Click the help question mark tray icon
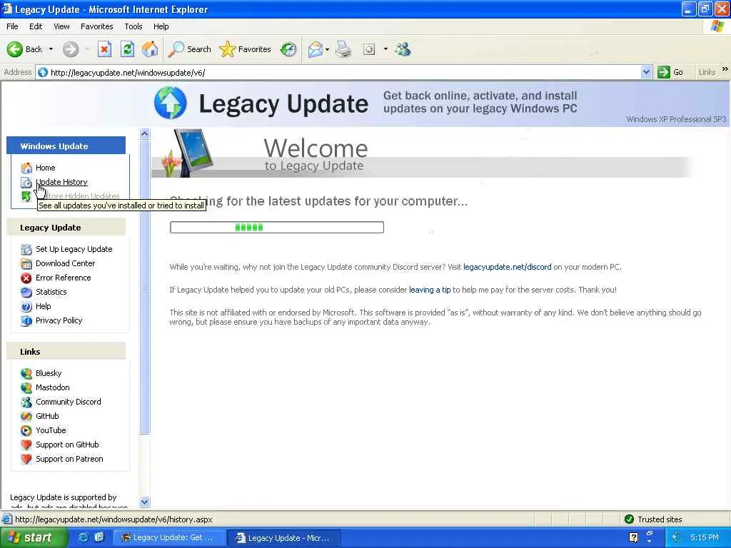 (634, 537)
